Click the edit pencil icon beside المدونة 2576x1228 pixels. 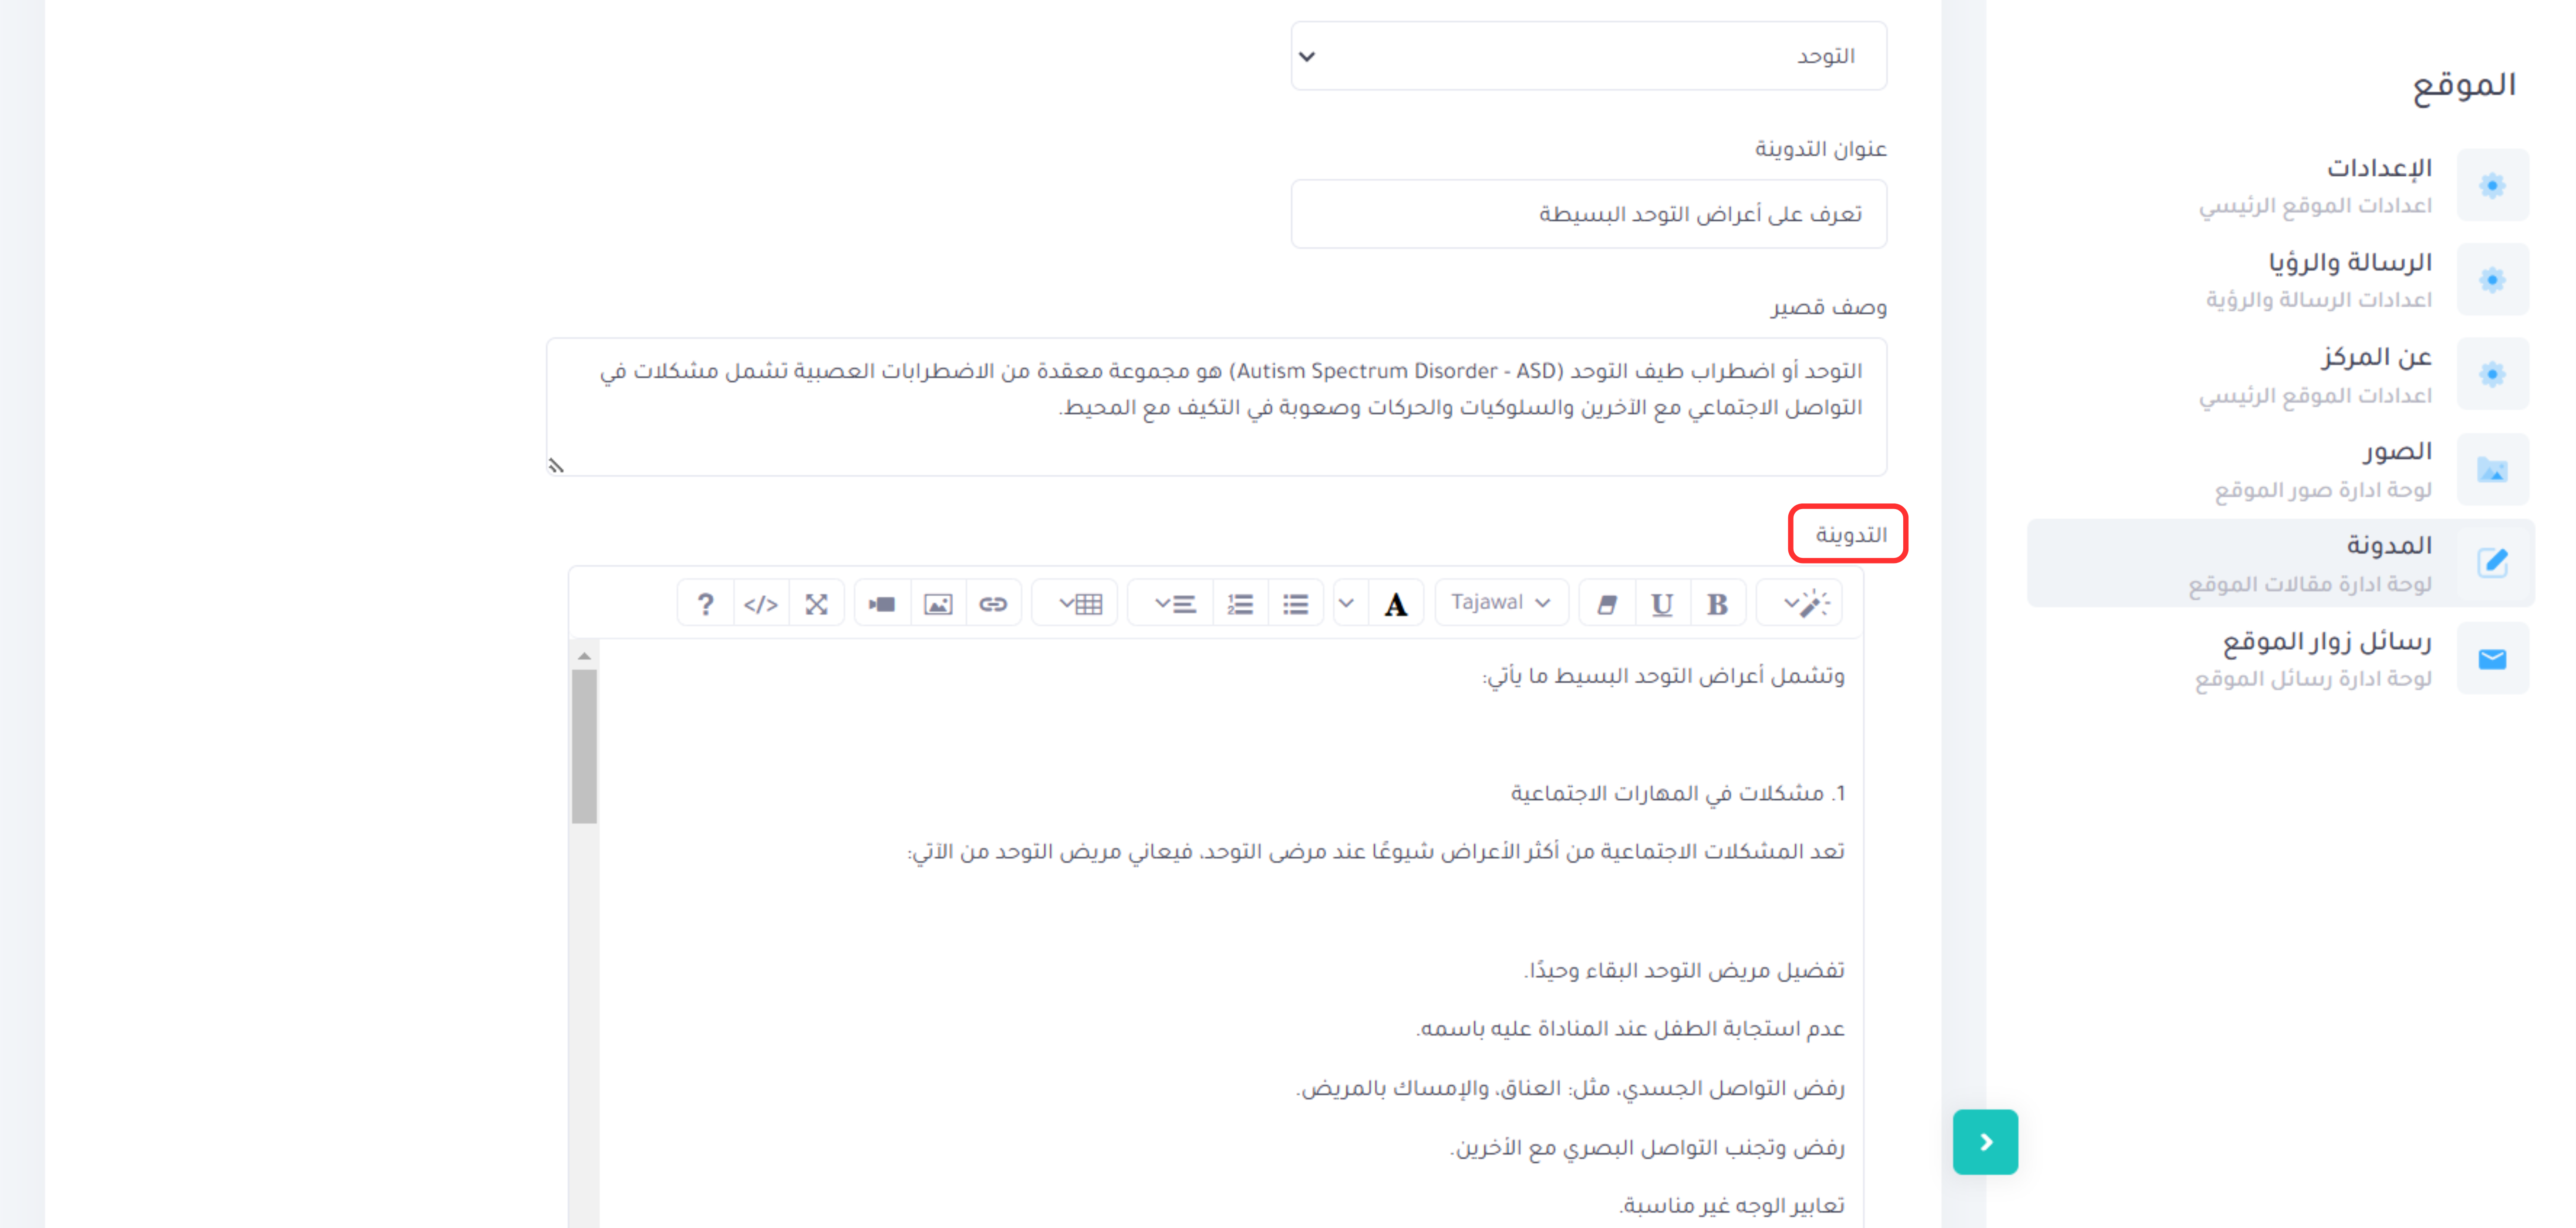tap(2492, 563)
